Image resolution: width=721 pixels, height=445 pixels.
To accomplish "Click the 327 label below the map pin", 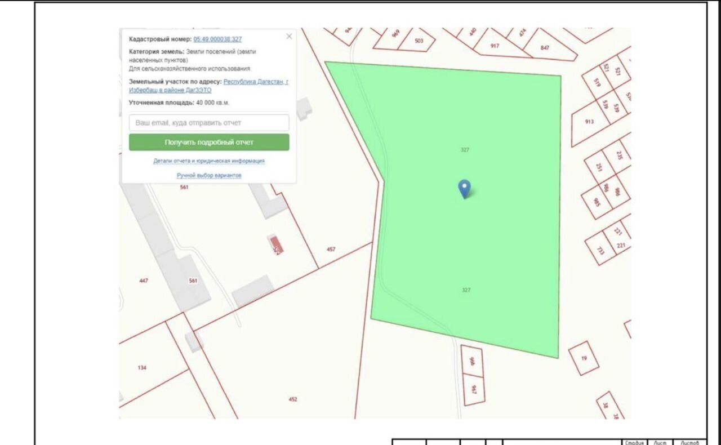I will tap(466, 290).
